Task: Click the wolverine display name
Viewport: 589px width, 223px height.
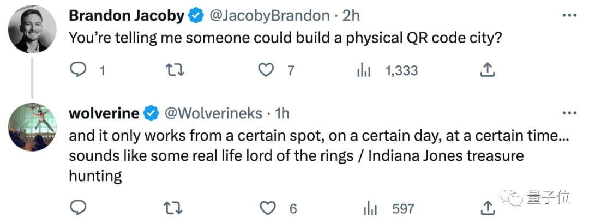Action: (104, 113)
